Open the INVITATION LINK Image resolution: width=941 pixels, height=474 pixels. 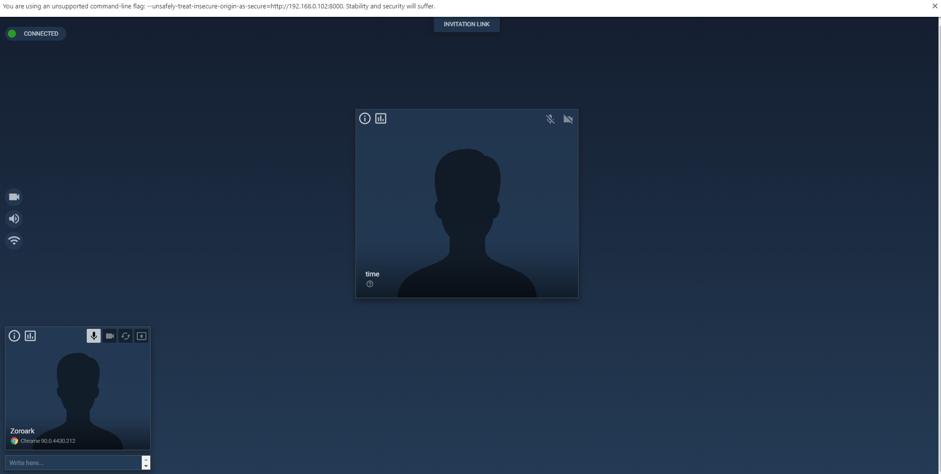tap(466, 24)
